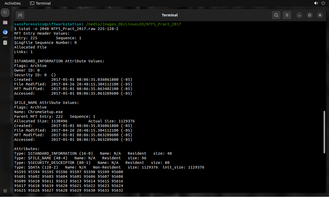Open the Files manager from the dock
Image resolution: width=329 pixels, height=197 pixels.
tap(5, 22)
